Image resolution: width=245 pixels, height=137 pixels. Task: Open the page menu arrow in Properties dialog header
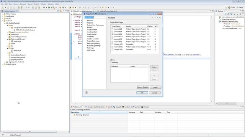(x=160, y=18)
